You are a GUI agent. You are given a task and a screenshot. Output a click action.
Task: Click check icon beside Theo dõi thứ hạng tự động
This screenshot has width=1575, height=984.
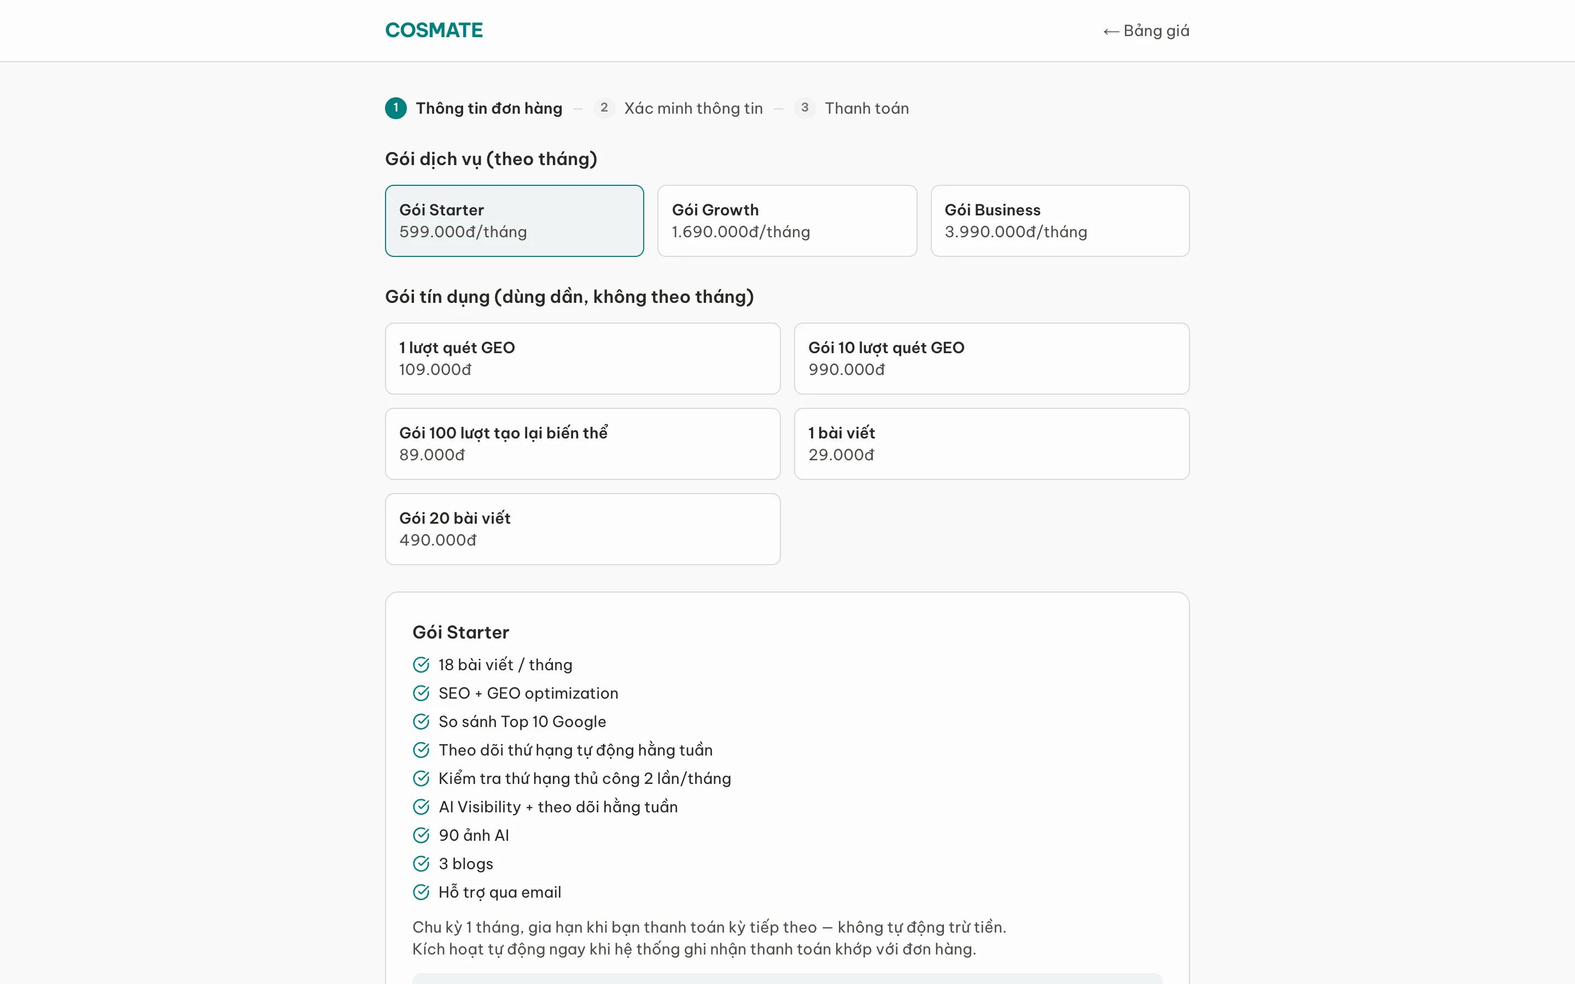point(421,749)
